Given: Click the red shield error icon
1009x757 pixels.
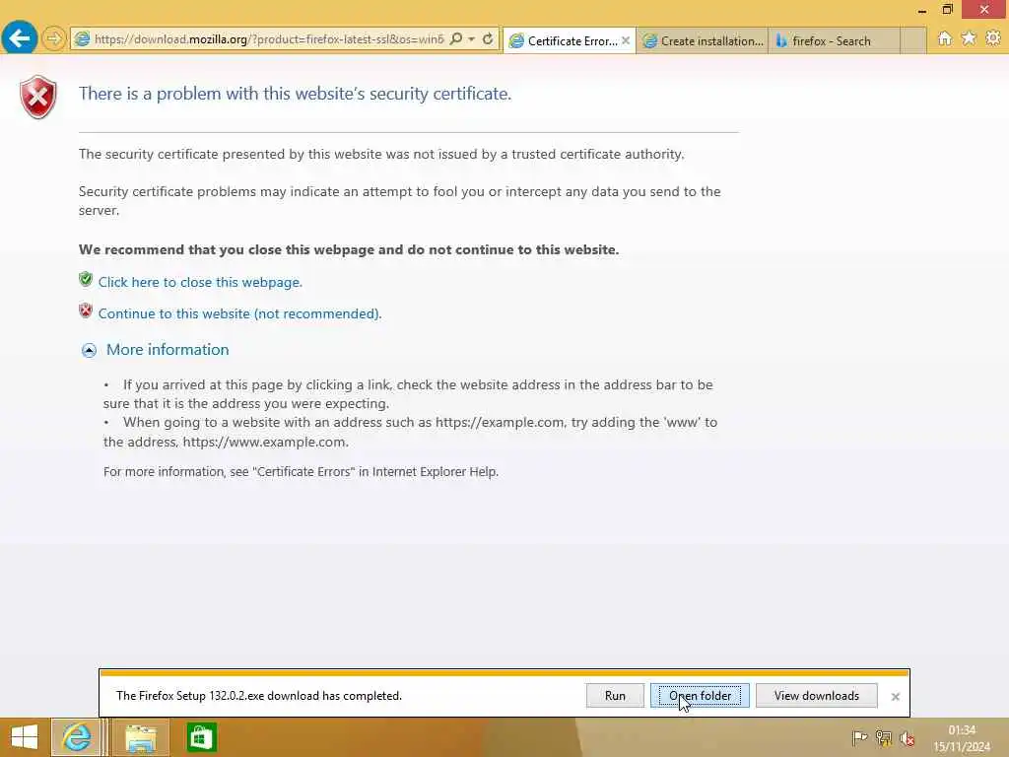Looking at the screenshot, I should coord(38,98).
